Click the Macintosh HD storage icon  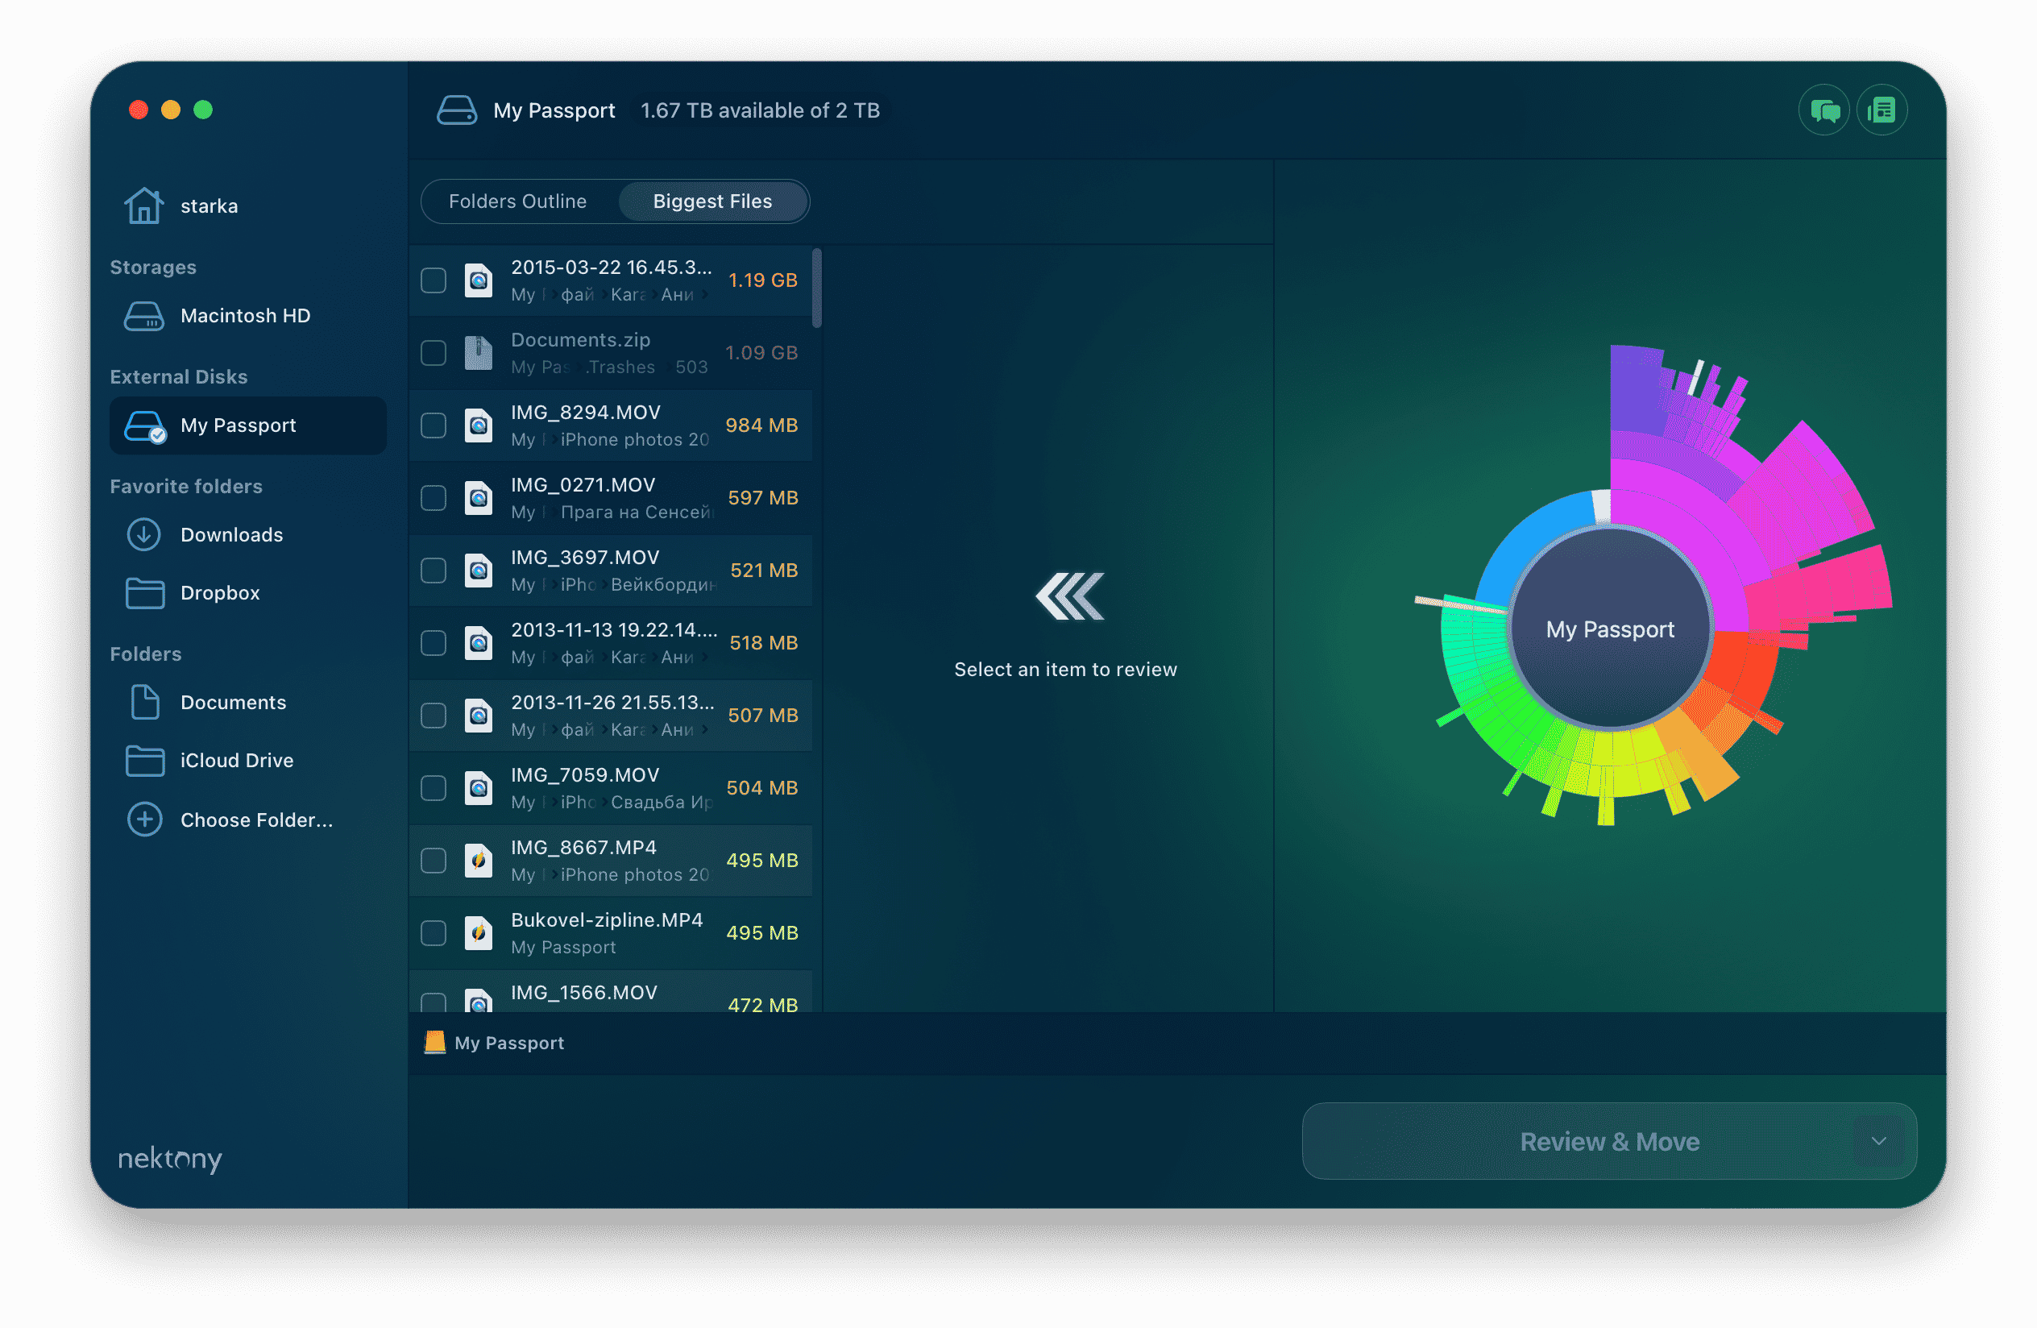pyautogui.click(x=146, y=317)
